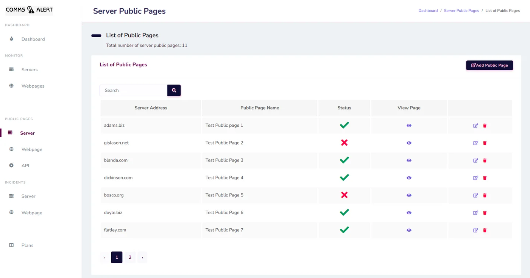Viewport: 530px width, 278px height.
Task: Click the Test Public Page 4 cell
Action: pyautogui.click(x=260, y=177)
